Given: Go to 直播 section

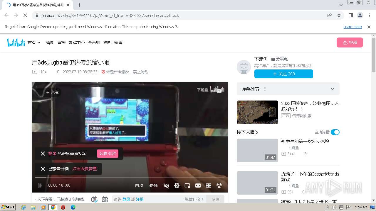Looking at the screenshot, I should pyautogui.click(x=61, y=42).
